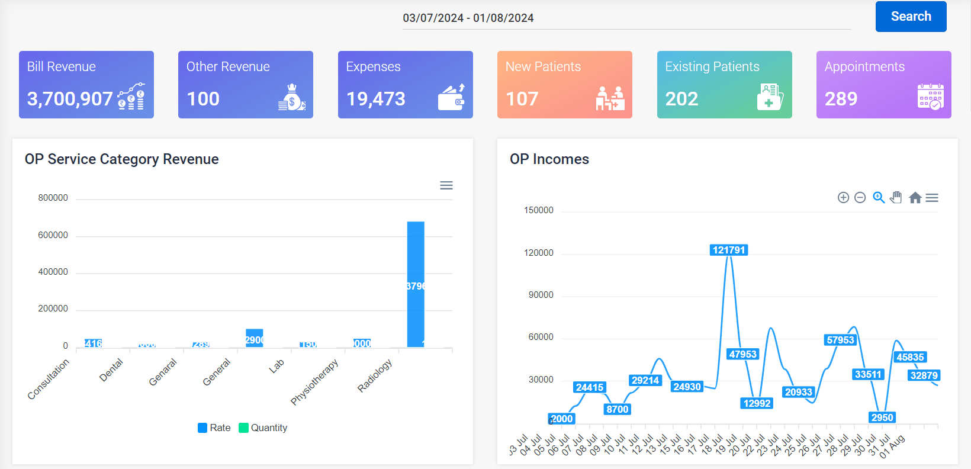The height and width of the screenshot is (469, 971).
Task: Click the General category bar in chart
Action: coord(255,338)
